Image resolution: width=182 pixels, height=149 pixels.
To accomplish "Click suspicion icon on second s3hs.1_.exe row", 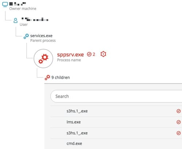I will (x=178, y=133).
